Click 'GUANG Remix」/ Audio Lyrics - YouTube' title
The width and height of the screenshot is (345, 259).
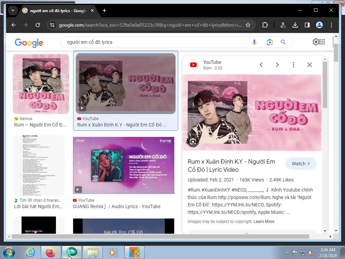(x=117, y=207)
